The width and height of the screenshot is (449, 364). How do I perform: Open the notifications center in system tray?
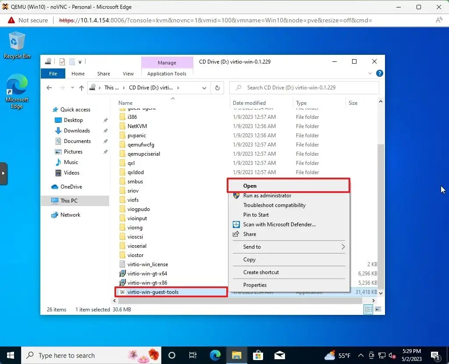(x=435, y=355)
